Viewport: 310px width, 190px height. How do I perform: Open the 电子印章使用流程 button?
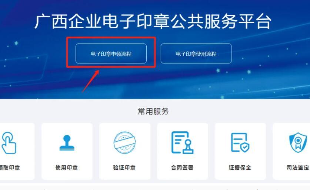[196, 53]
